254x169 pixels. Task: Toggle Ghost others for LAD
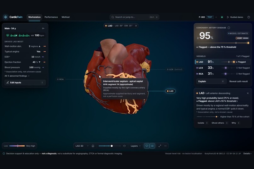click(220, 123)
